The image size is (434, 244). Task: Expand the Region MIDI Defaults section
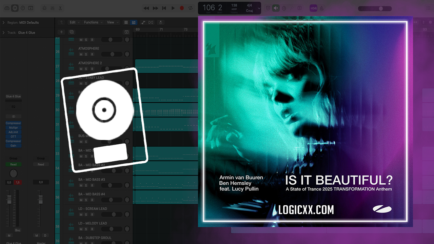(x=3, y=22)
